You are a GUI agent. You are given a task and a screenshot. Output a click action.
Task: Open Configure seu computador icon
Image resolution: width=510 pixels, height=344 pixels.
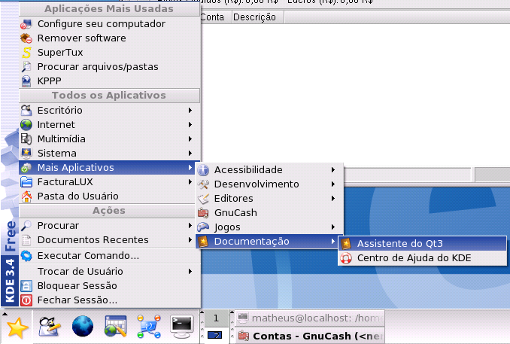point(26,24)
